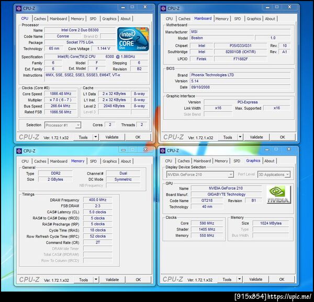Click Validate button in the CPU window
Image resolution: width=314 pixels, height=302 pixels.
[112, 137]
